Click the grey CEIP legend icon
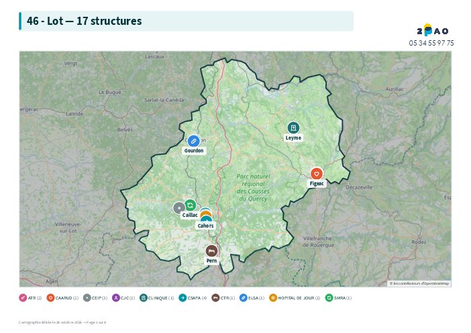471x333 pixels. [x=87, y=298]
